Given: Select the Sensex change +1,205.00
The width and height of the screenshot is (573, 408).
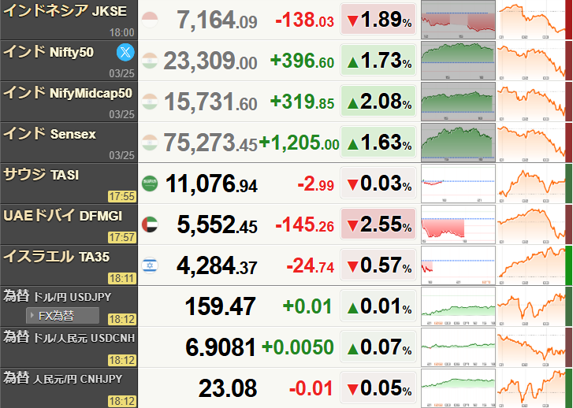Looking at the screenshot, I should click(300, 143).
